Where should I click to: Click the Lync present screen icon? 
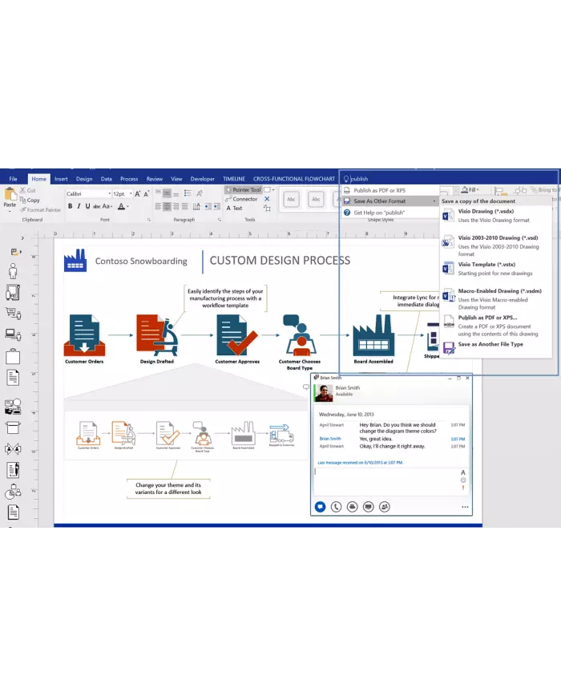point(368,507)
